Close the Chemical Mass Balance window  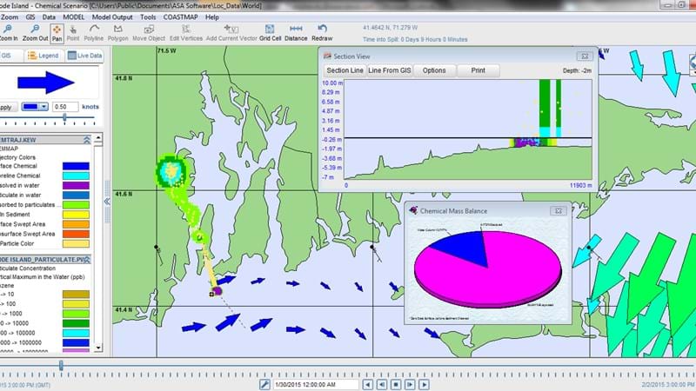point(559,211)
